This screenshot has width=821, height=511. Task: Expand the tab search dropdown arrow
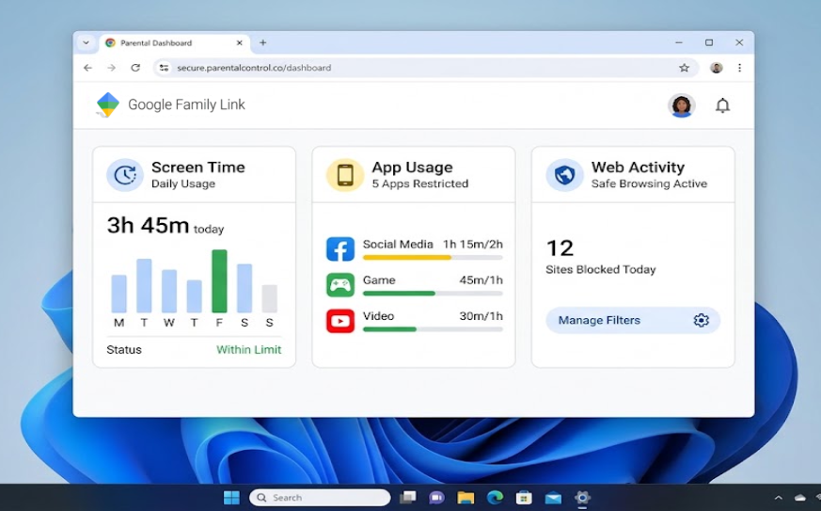click(x=86, y=43)
